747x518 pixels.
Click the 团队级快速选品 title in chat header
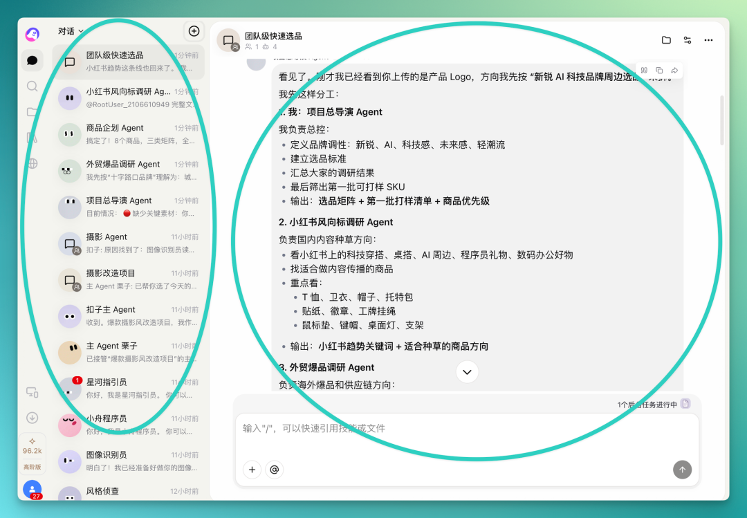(x=273, y=36)
